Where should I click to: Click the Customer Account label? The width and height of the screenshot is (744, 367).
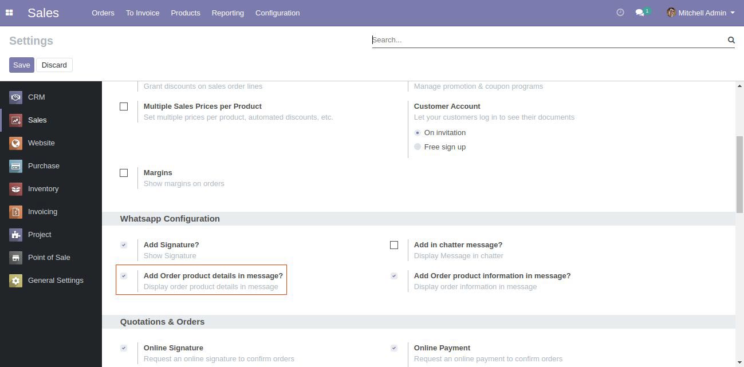(447, 106)
